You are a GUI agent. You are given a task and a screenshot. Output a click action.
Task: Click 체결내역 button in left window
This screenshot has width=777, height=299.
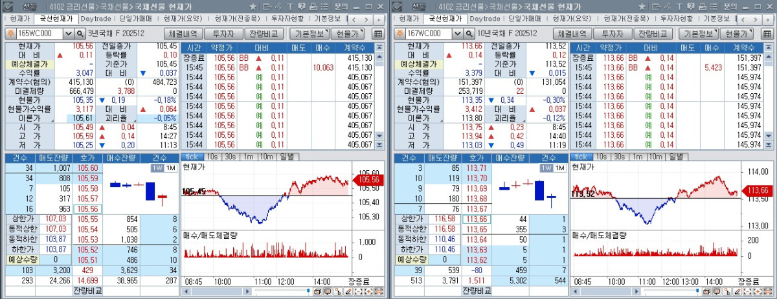click(183, 34)
